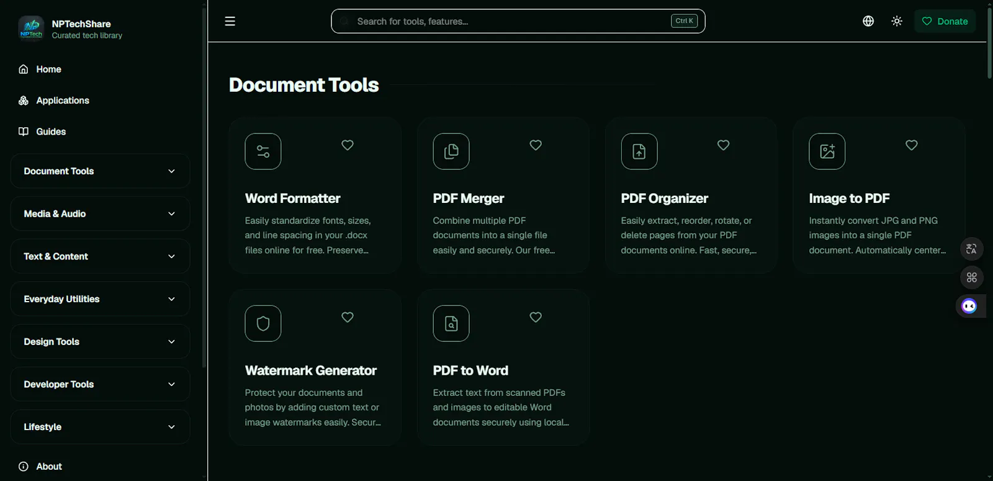Screen dimensions: 993x481
Task: Open the PDF Merger title link
Action: (x=469, y=199)
